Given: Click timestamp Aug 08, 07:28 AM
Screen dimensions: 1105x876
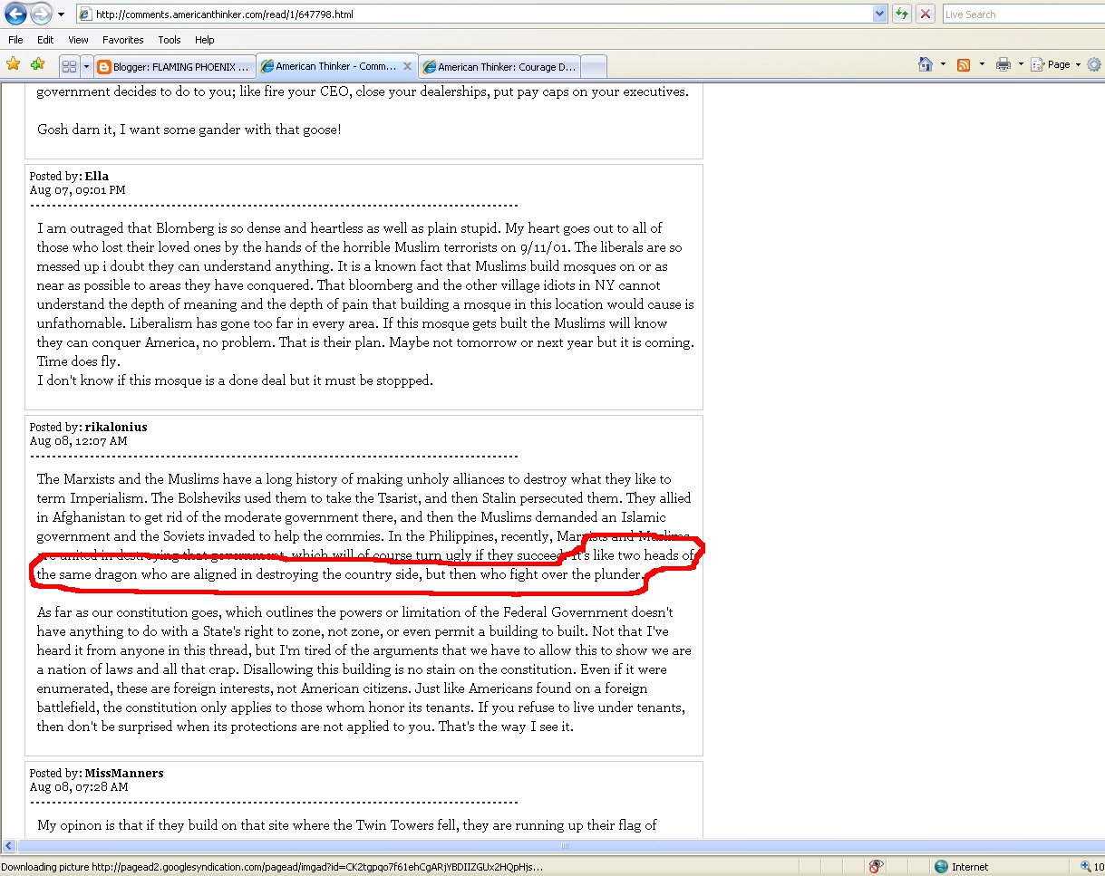Looking at the screenshot, I should click(78, 787).
